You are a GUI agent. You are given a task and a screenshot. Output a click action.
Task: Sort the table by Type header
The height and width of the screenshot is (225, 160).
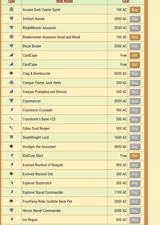(x=11, y=1)
